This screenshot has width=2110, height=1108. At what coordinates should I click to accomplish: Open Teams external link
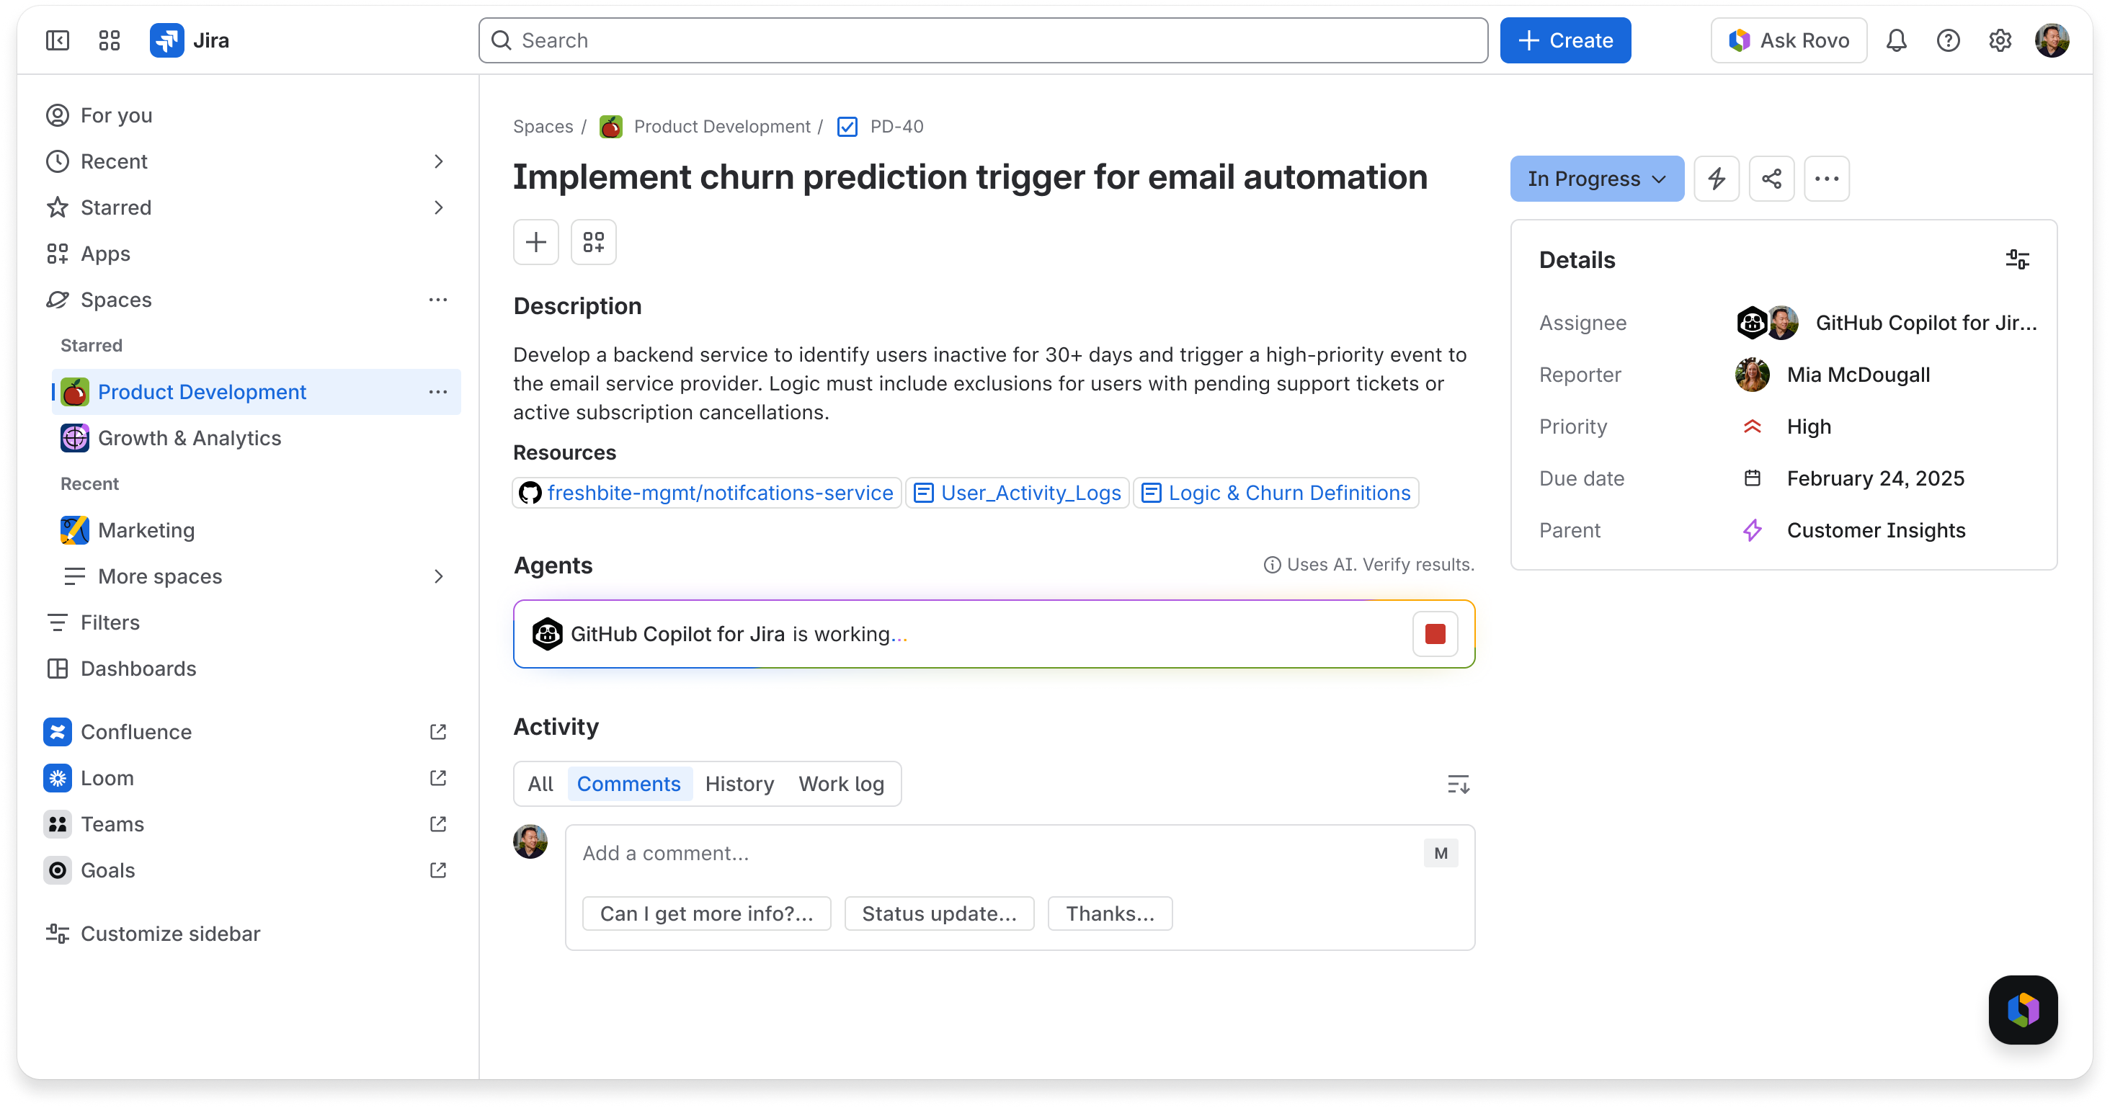point(437,824)
